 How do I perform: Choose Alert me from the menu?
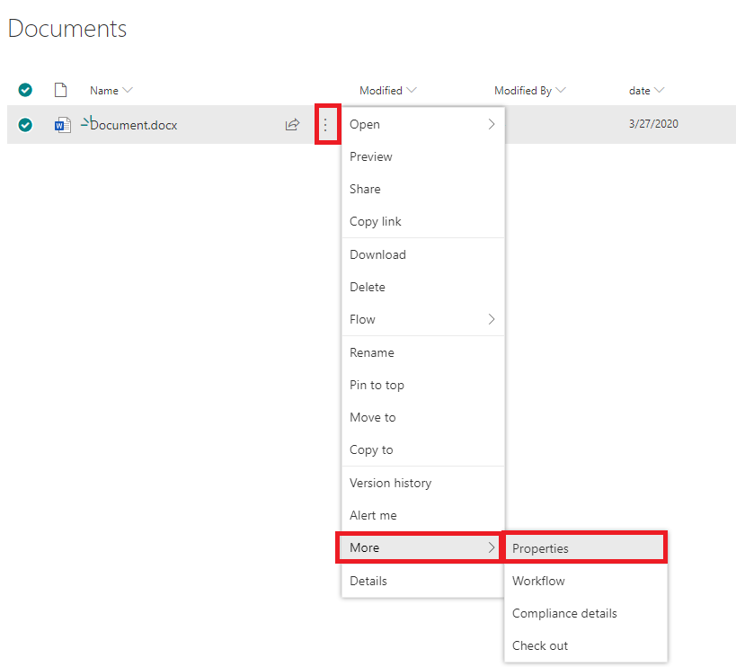click(423, 515)
